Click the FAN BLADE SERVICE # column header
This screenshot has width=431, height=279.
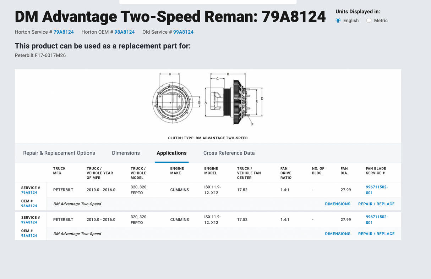(x=376, y=171)
